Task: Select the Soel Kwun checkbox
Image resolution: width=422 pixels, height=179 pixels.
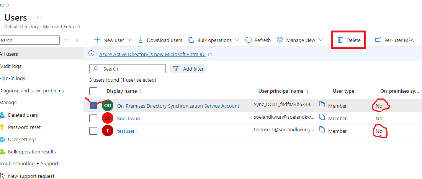Action: [x=93, y=118]
